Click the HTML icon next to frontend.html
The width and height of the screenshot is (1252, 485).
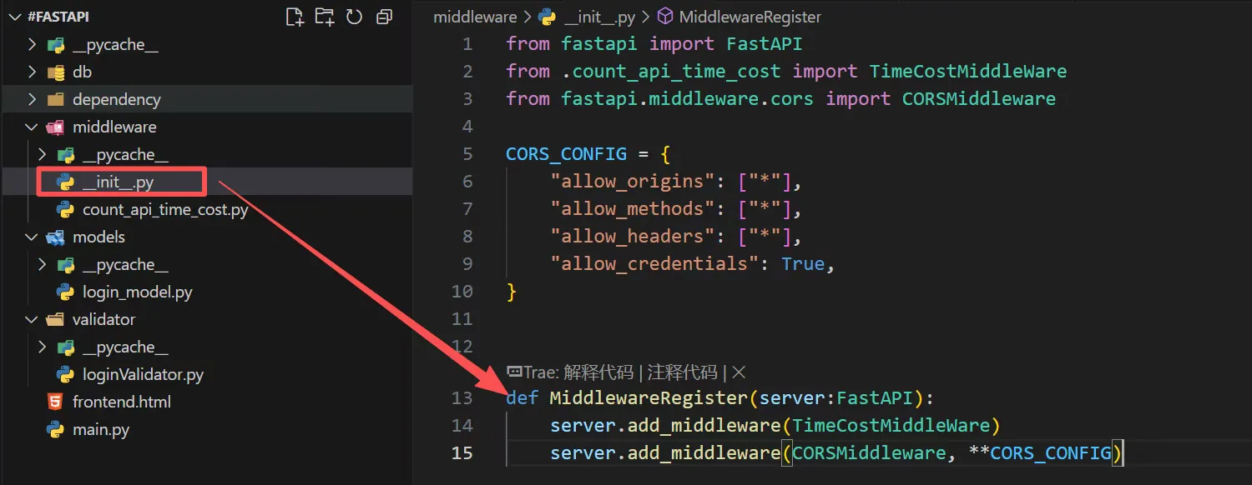55,401
